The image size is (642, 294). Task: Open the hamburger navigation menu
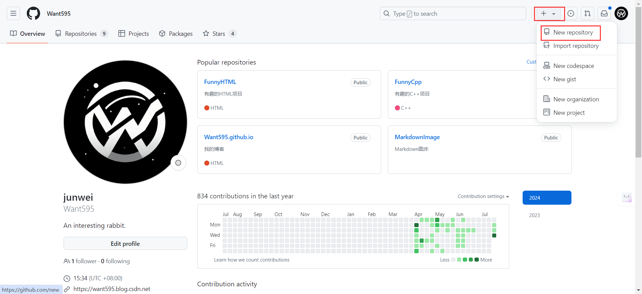click(13, 13)
